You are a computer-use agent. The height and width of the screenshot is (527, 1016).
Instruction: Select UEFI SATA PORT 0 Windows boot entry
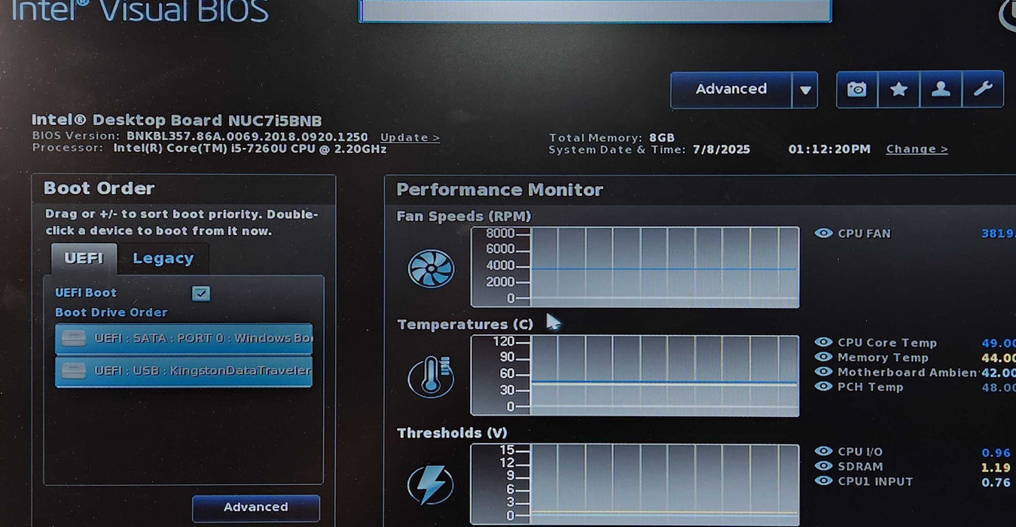pyautogui.click(x=184, y=338)
